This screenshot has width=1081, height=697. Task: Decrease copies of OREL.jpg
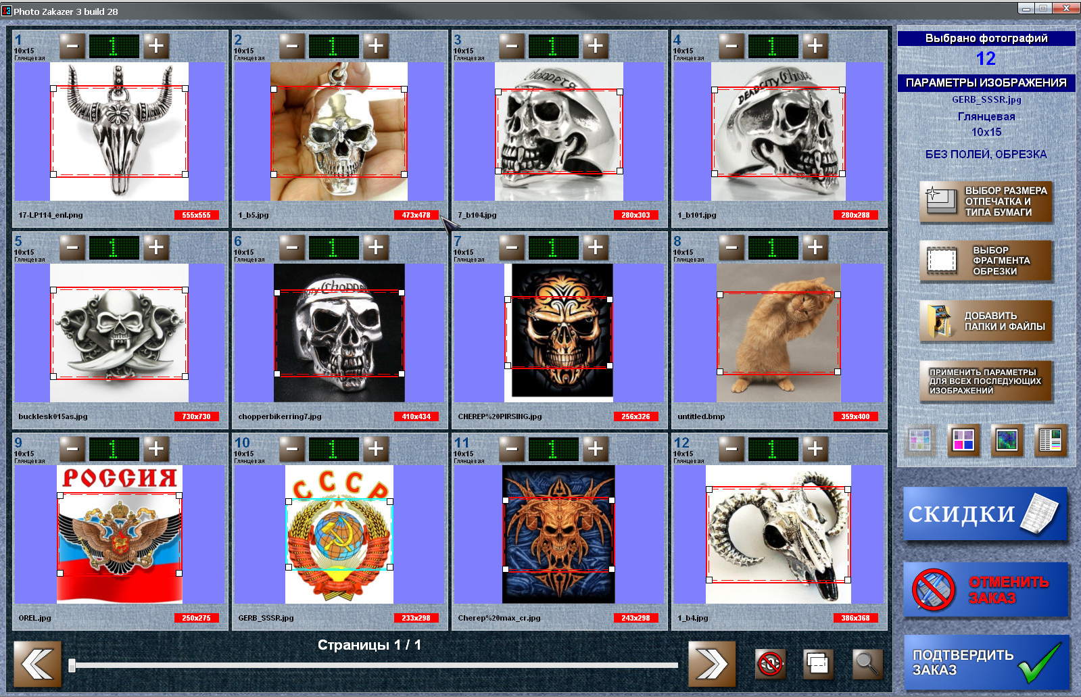tap(72, 449)
